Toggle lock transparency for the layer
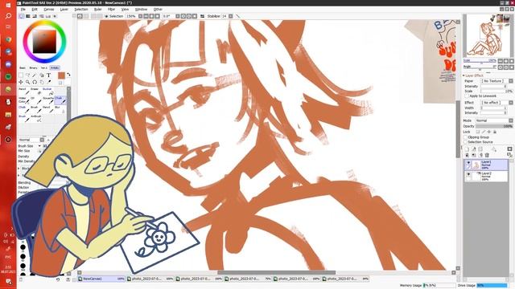 coord(478,132)
